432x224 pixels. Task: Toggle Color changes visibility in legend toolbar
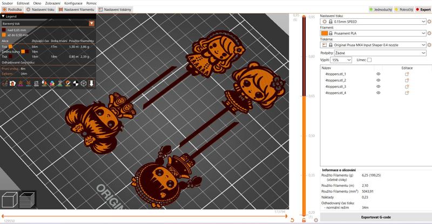pos(52,83)
